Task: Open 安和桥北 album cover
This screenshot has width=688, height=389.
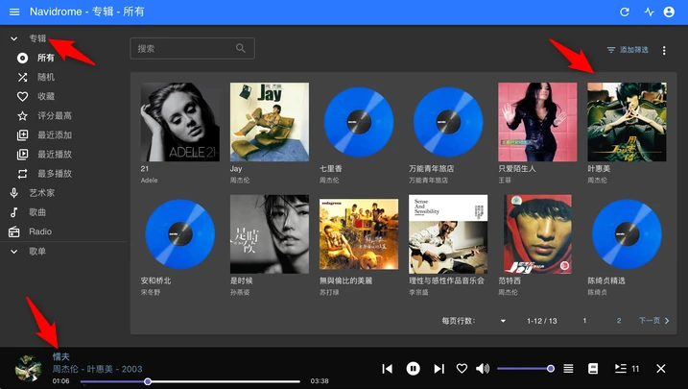Action: tap(179, 234)
